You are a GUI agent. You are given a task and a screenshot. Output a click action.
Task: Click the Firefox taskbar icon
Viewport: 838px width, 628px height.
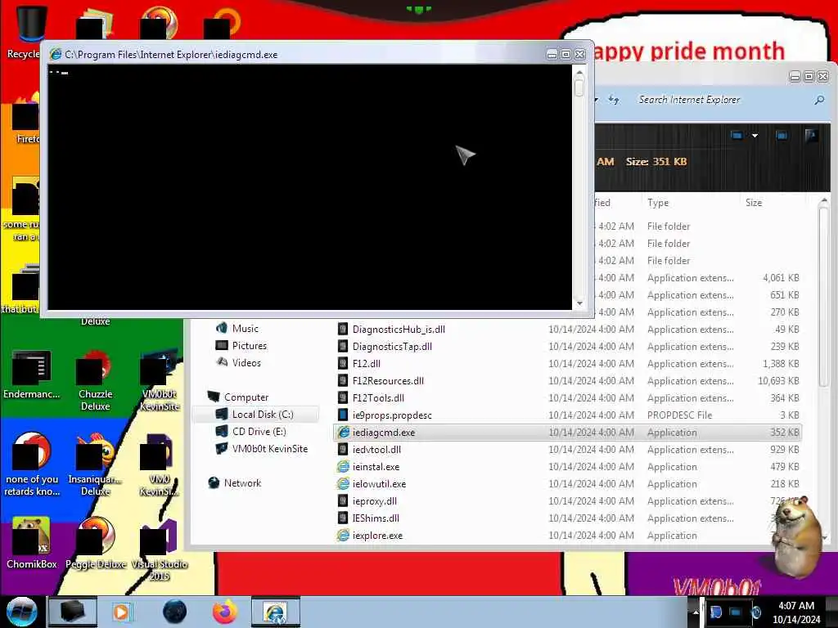click(x=225, y=612)
